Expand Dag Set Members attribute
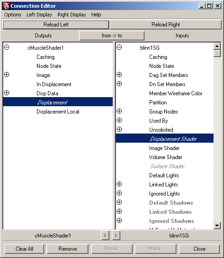Viewport: 224px width, 258px height. (120, 75)
